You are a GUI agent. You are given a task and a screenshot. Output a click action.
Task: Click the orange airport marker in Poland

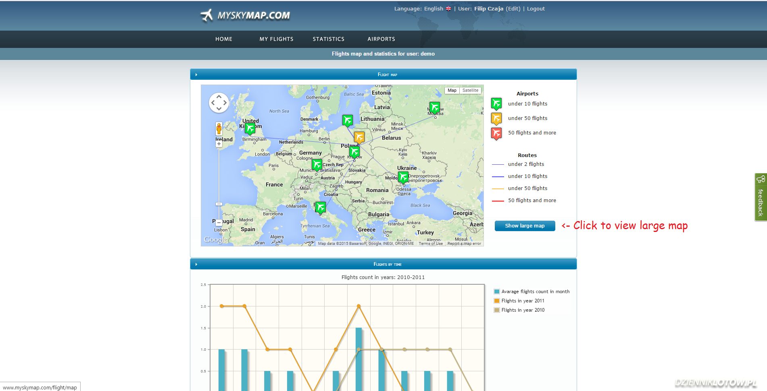click(x=359, y=137)
